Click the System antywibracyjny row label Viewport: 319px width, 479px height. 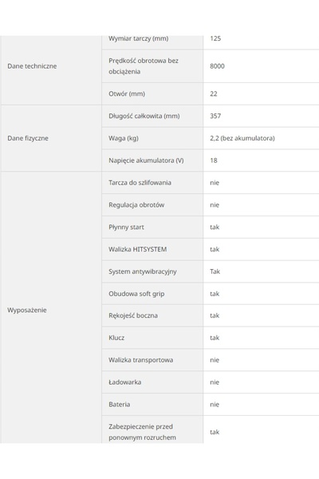(143, 271)
